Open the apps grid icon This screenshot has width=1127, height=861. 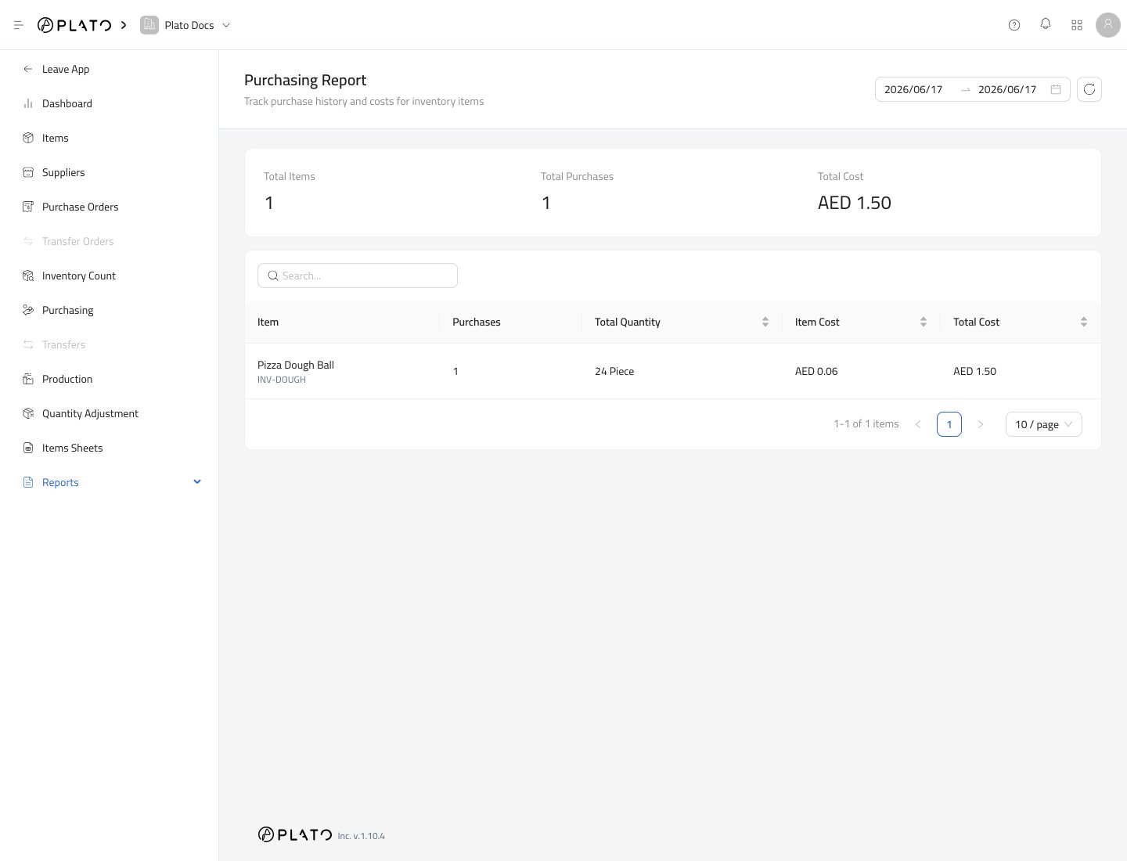tap(1077, 25)
